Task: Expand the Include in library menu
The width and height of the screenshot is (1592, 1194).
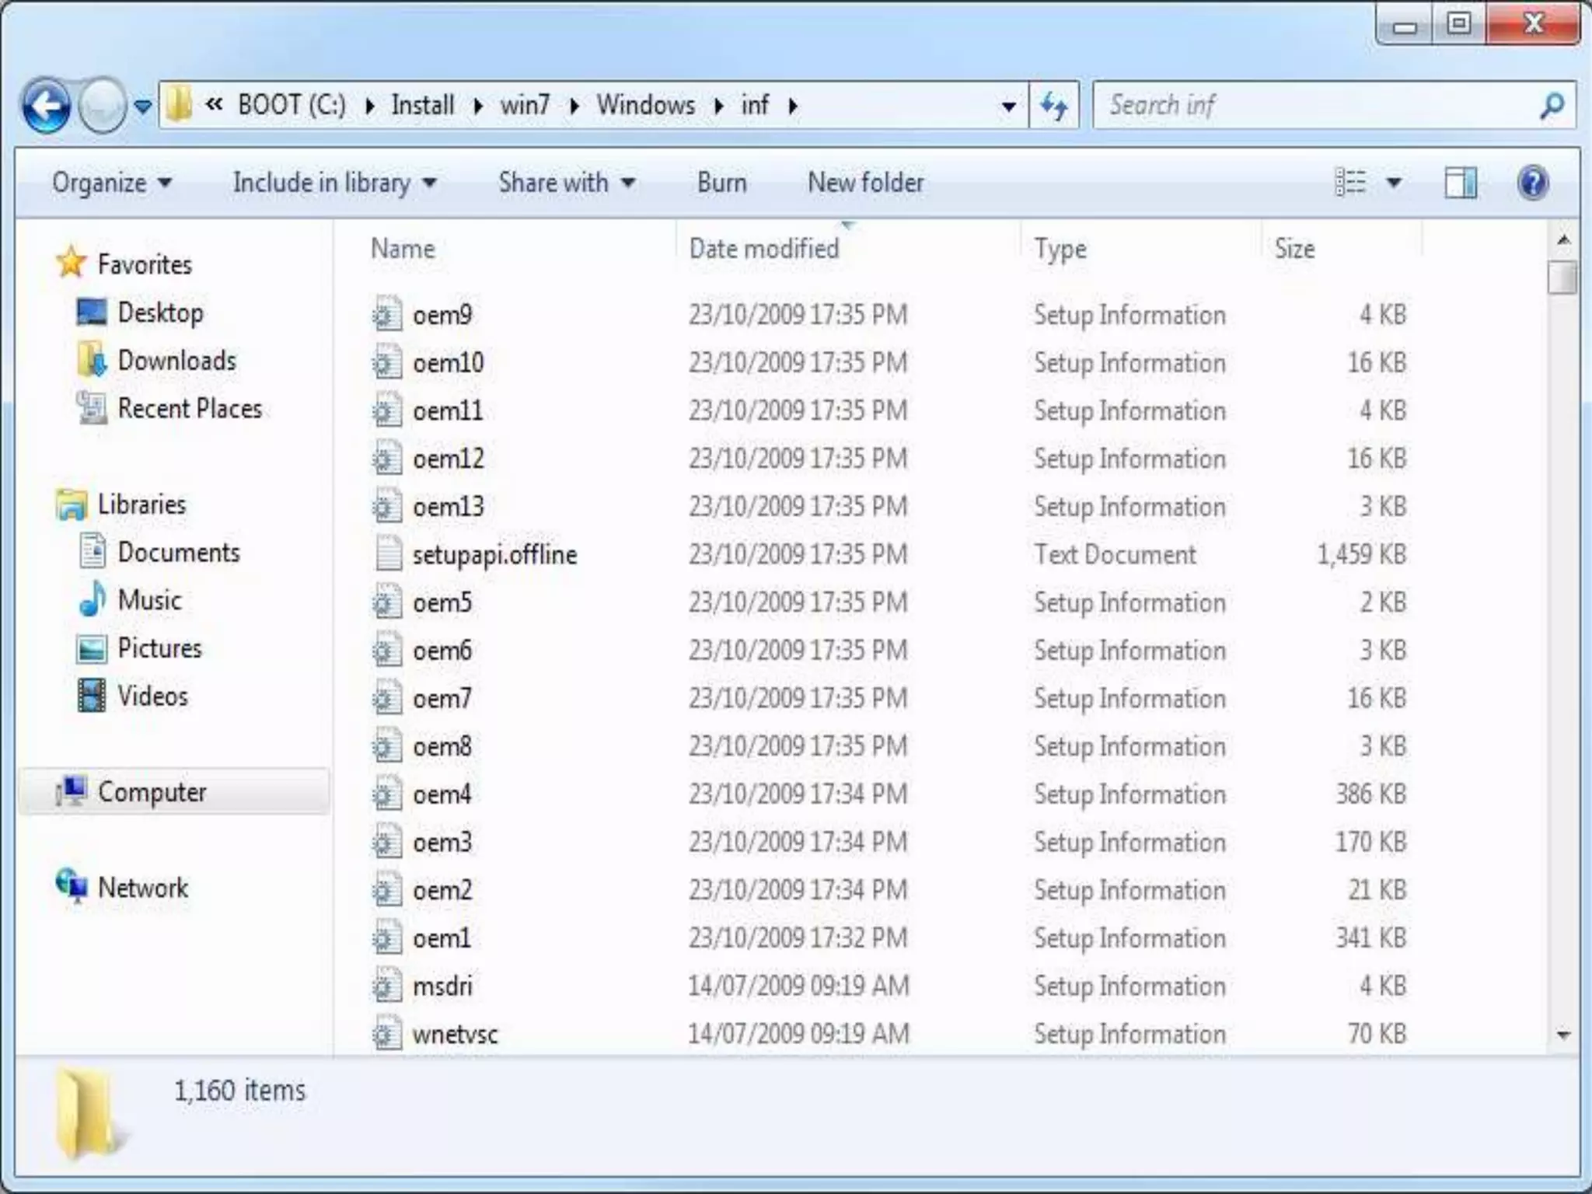Action: tap(334, 183)
